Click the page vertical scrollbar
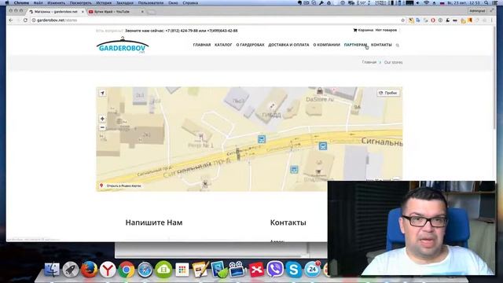The width and height of the screenshot is (503, 283). click(x=494, y=77)
